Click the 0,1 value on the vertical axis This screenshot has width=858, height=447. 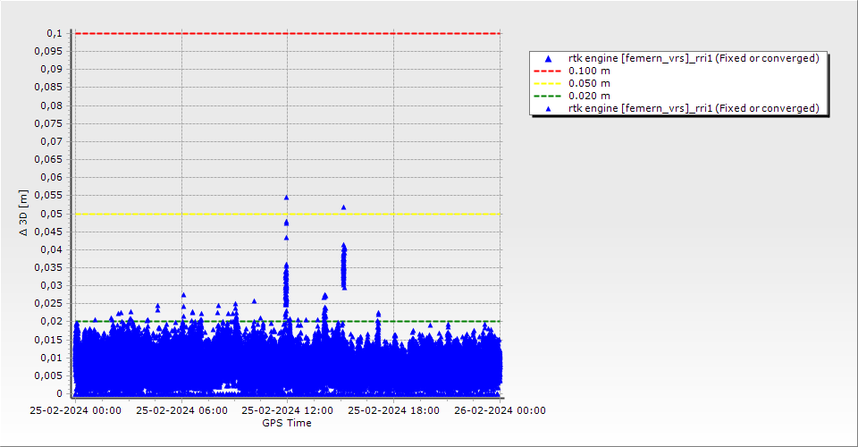click(55, 33)
